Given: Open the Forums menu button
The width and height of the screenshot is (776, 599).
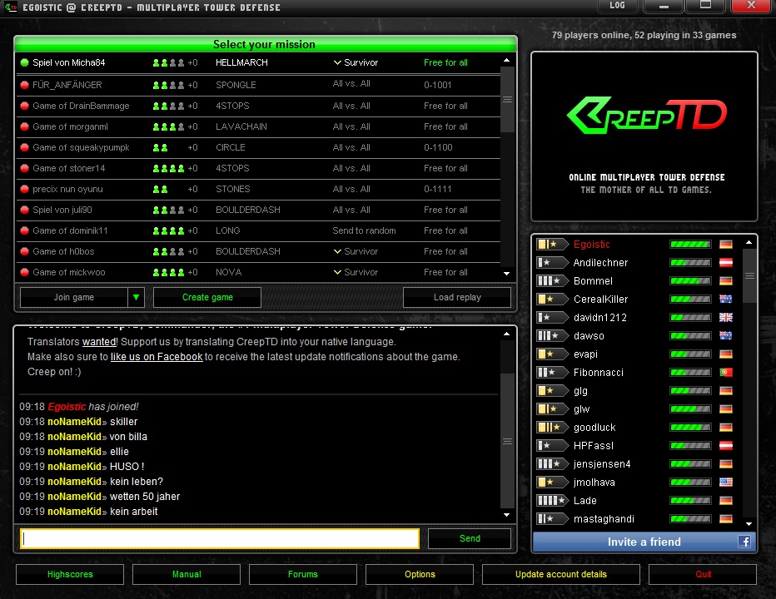Looking at the screenshot, I should click(x=303, y=574).
